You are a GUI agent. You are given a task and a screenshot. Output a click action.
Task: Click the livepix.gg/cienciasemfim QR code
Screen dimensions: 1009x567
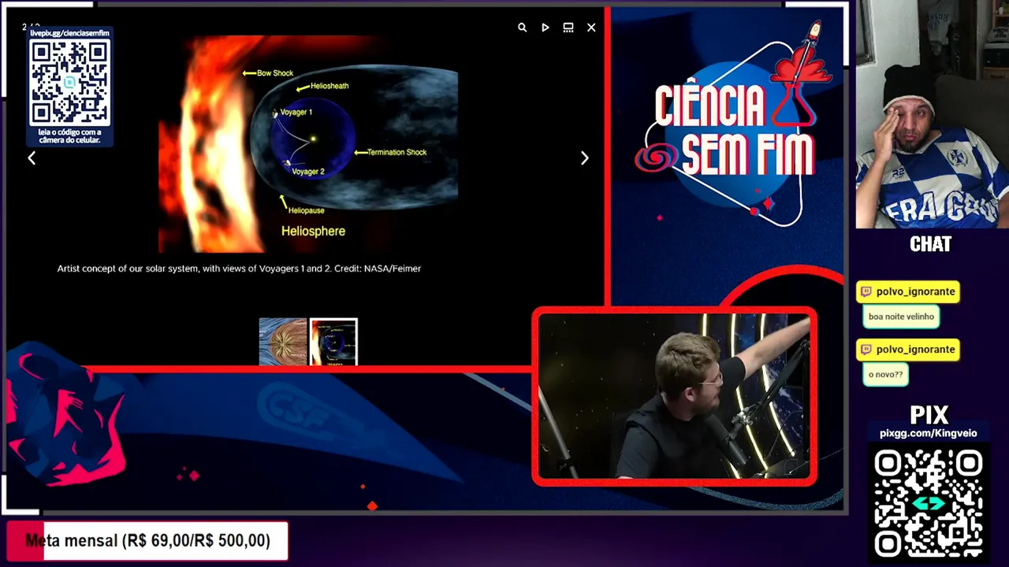(x=69, y=83)
